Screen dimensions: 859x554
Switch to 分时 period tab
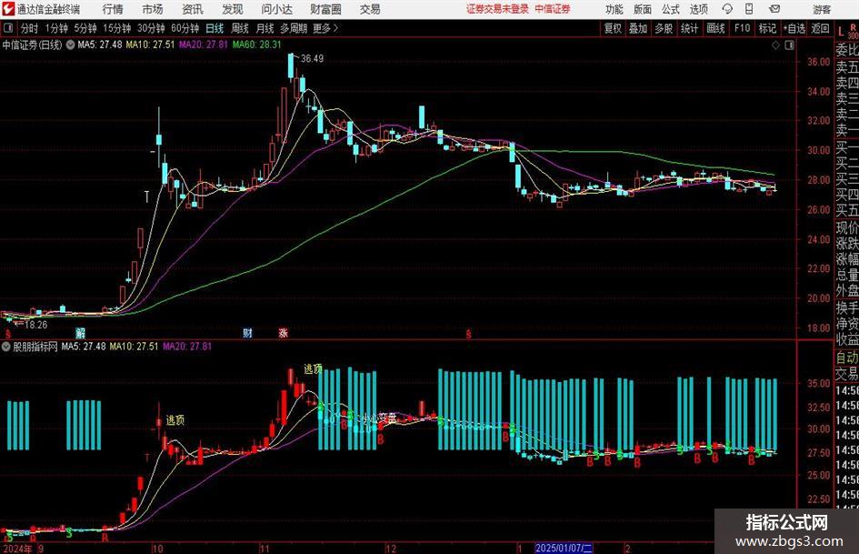(x=29, y=28)
